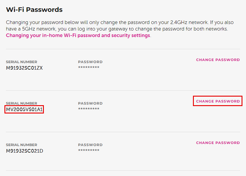Click the Wi-Fi Passwords heading
This screenshot has width=246, height=176.
coord(34,9)
